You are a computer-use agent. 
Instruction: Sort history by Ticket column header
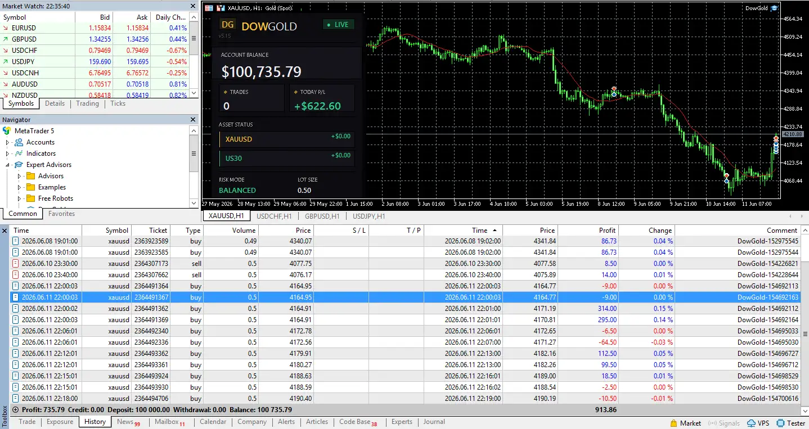point(151,231)
